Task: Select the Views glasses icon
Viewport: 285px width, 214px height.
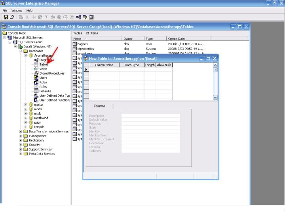Action: click(36, 69)
